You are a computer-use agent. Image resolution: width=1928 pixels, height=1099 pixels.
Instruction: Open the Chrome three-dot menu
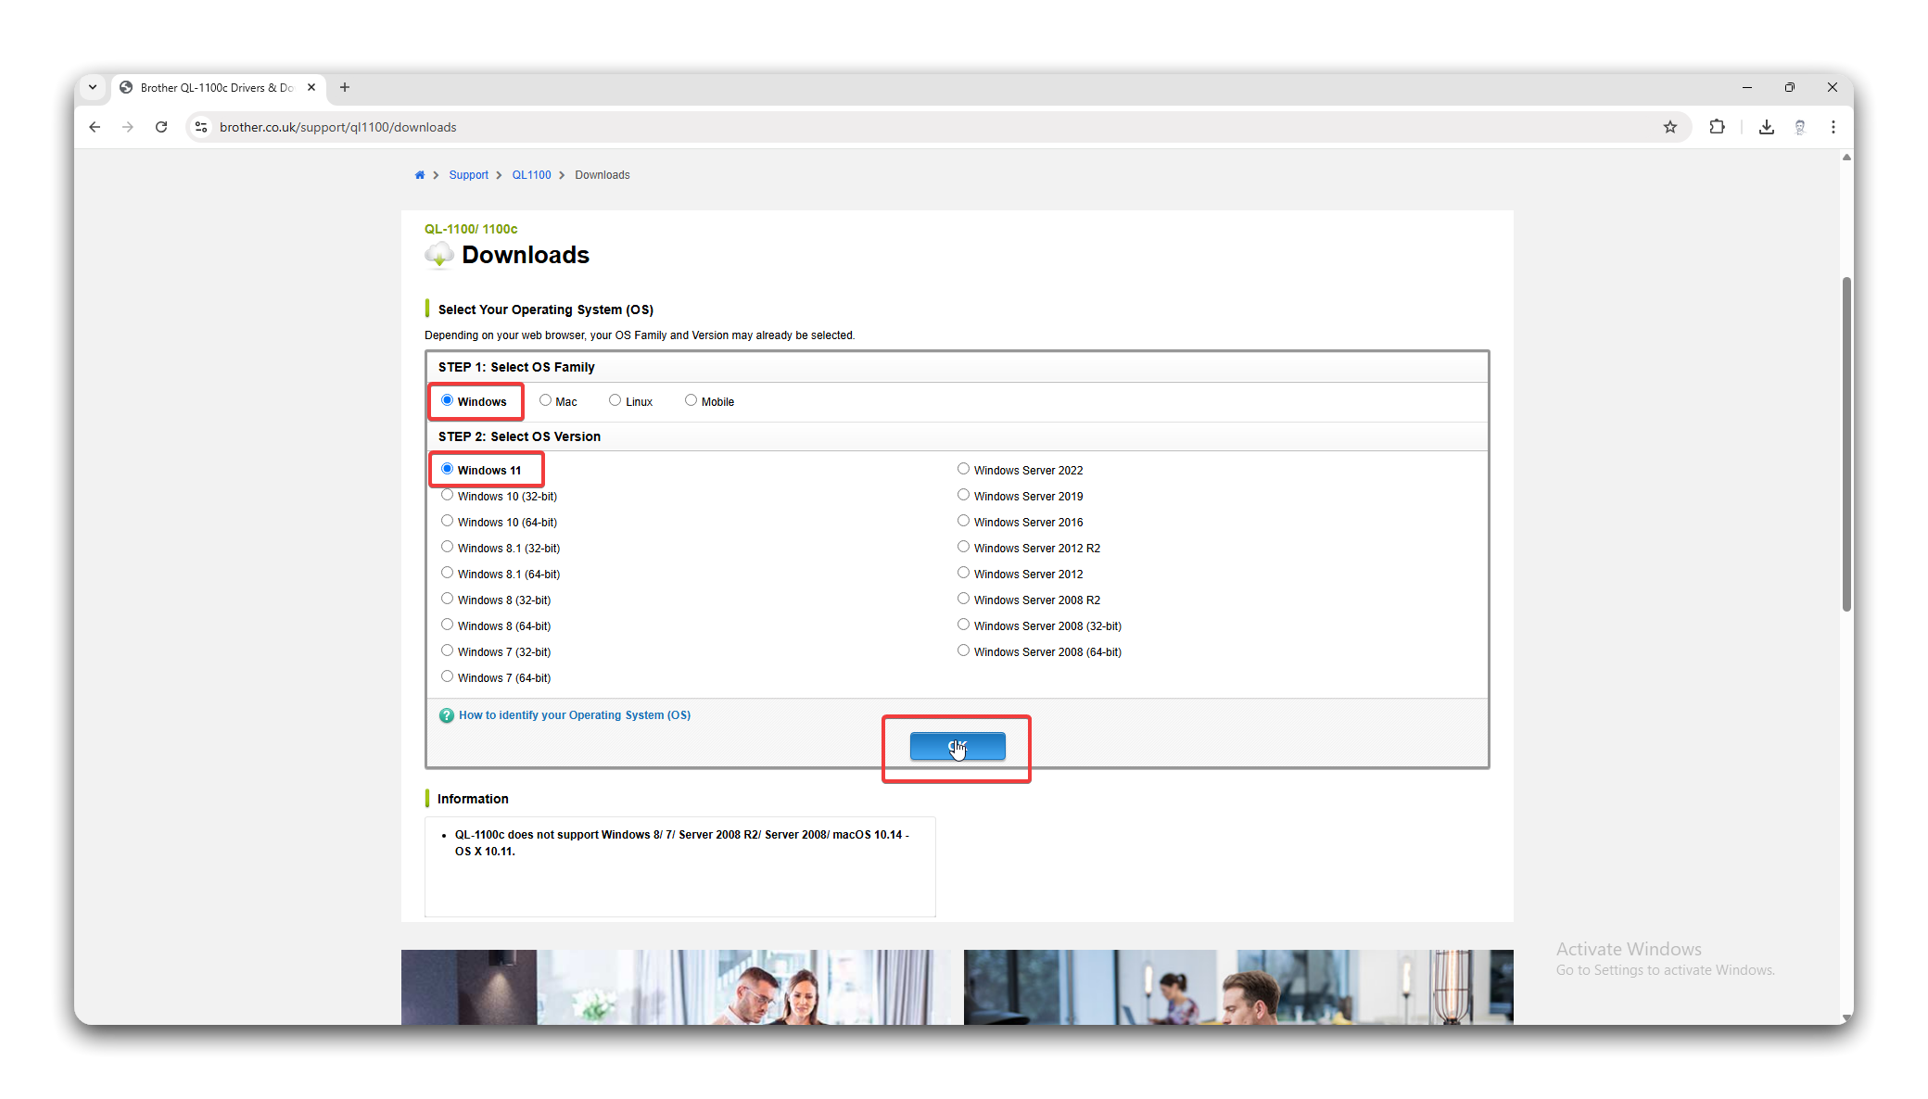(1833, 127)
